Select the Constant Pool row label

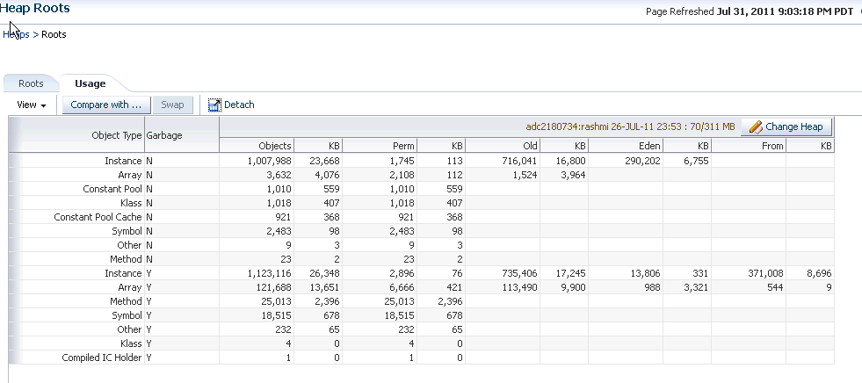pyautogui.click(x=112, y=189)
